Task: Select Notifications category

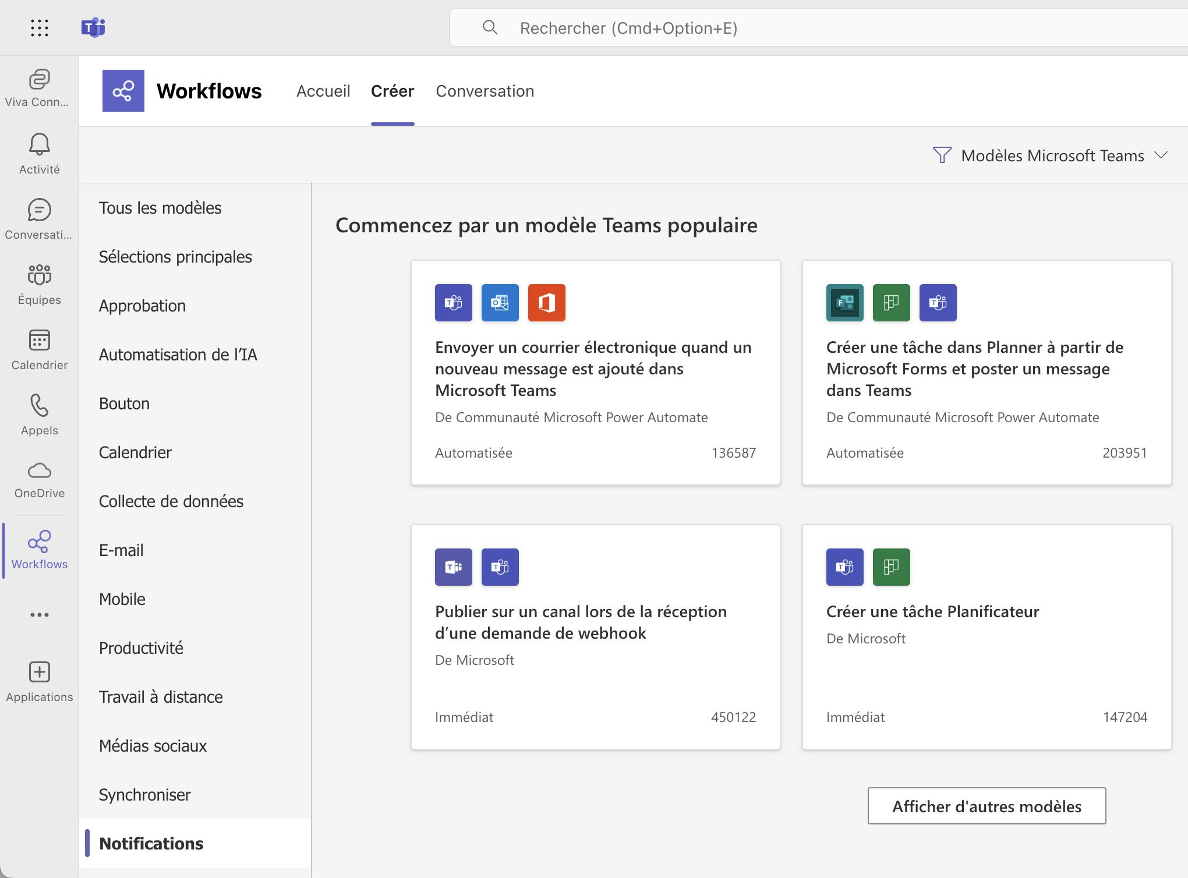Action: [195, 844]
